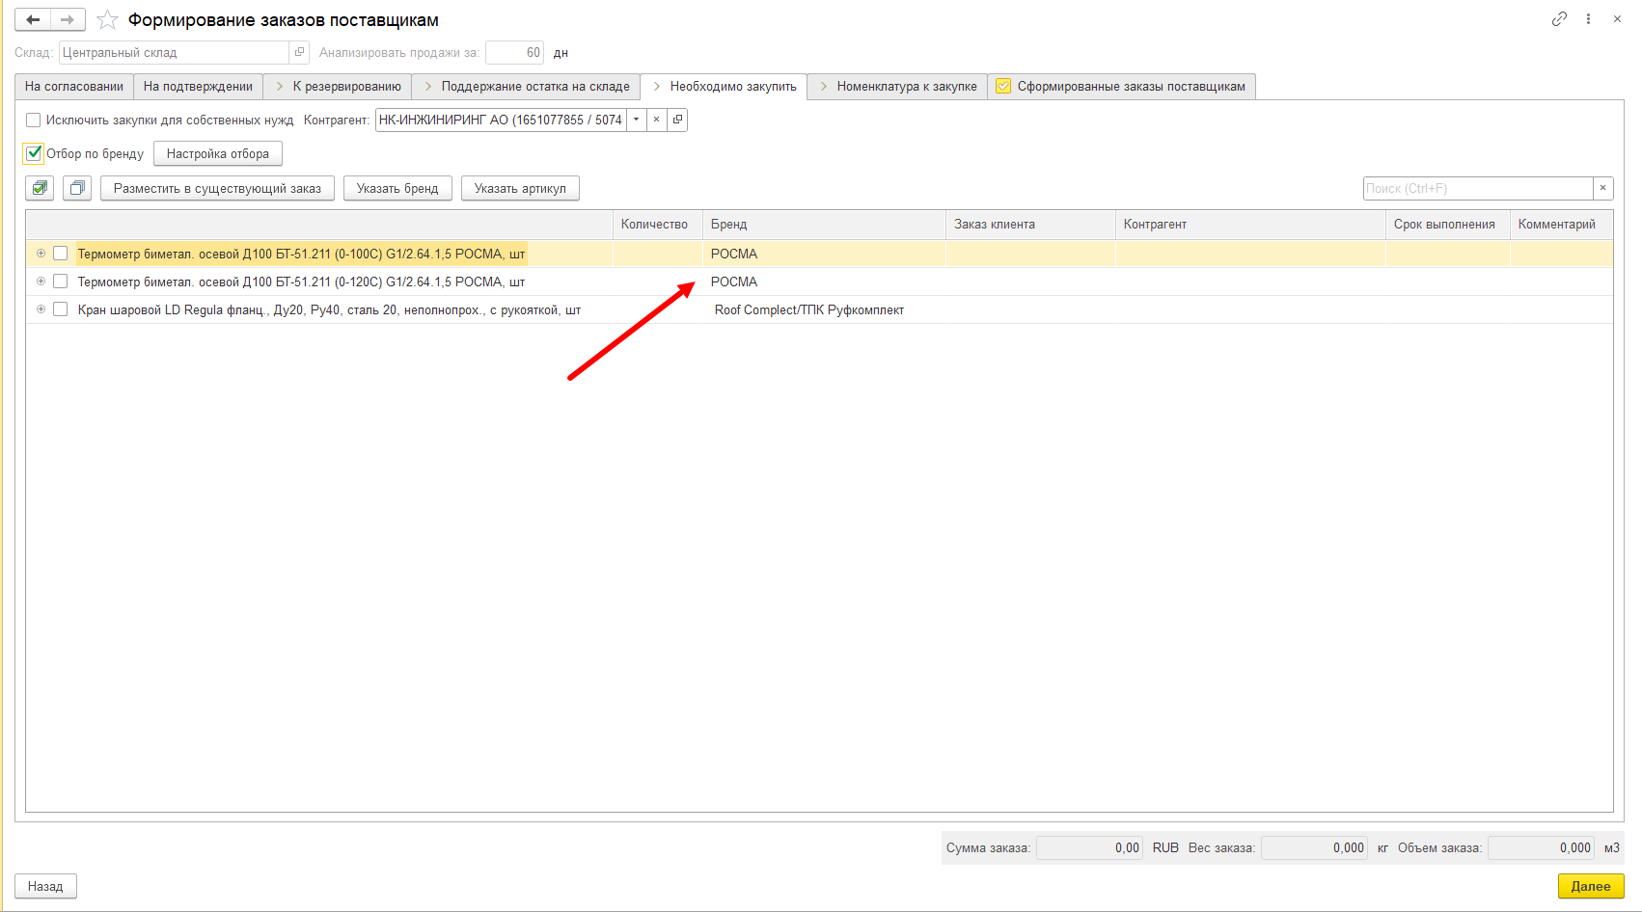Viewport: 1642px width, 912px height.
Task: Check all rows with the check-all icon
Action: tap(40, 188)
